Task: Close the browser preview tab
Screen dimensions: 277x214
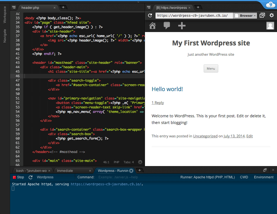Action: (x=189, y=8)
